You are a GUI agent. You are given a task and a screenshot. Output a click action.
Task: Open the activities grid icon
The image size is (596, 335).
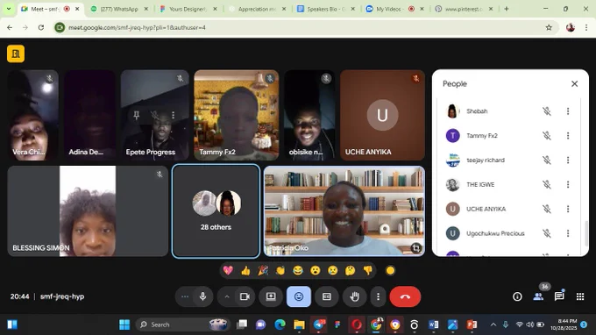(x=580, y=296)
